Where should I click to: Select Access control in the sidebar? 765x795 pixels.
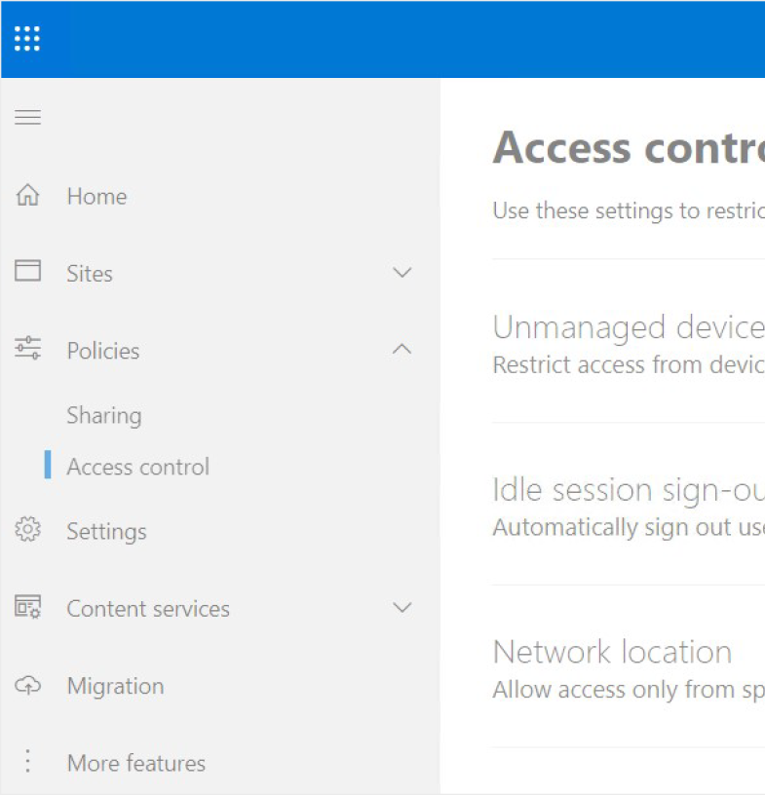coord(138,467)
